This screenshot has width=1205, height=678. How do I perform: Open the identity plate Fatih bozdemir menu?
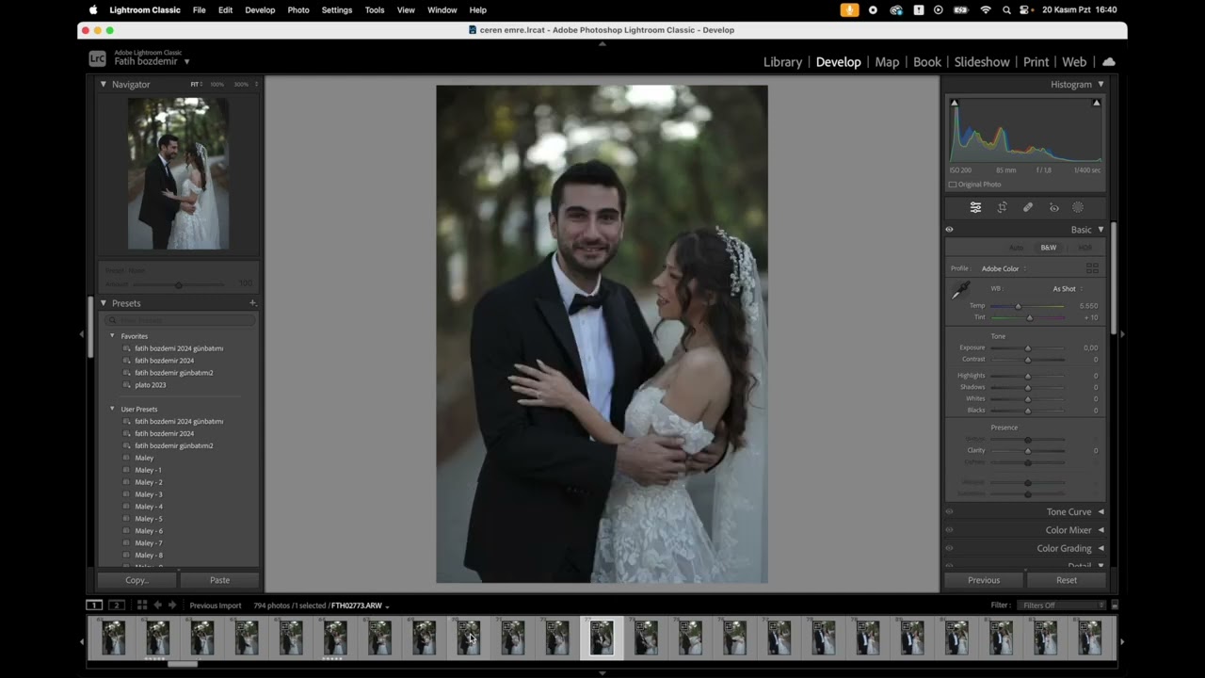(x=152, y=61)
